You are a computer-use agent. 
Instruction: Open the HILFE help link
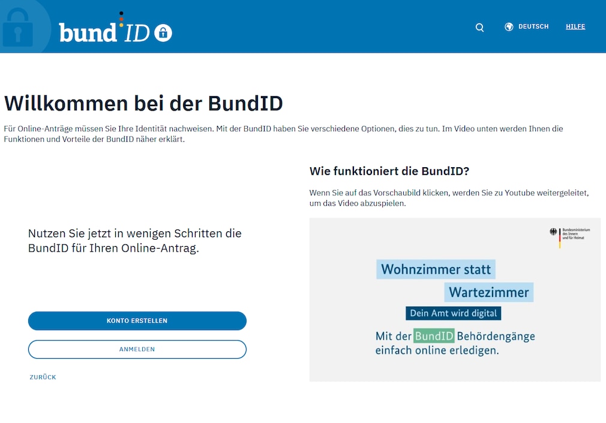(575, 26)
